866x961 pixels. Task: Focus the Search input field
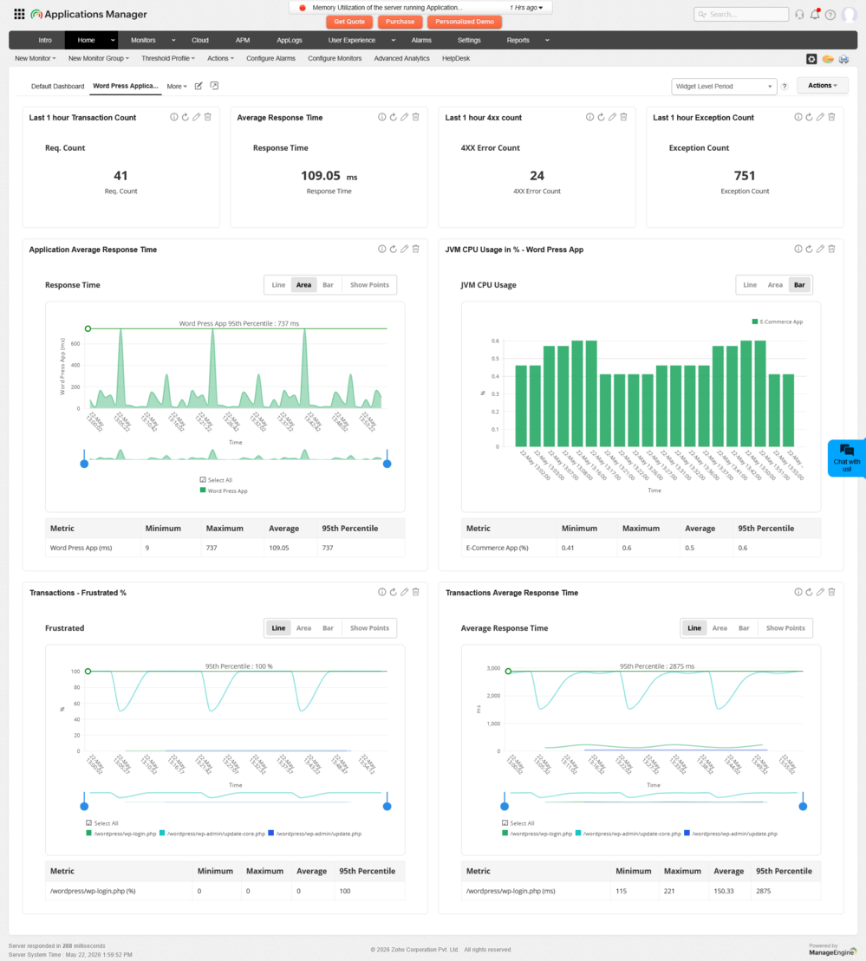741,14
